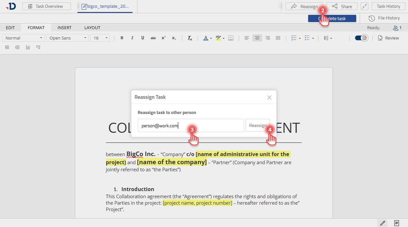Align text to the left
This screenshot has height=227, width=408.
coord(247,38)
